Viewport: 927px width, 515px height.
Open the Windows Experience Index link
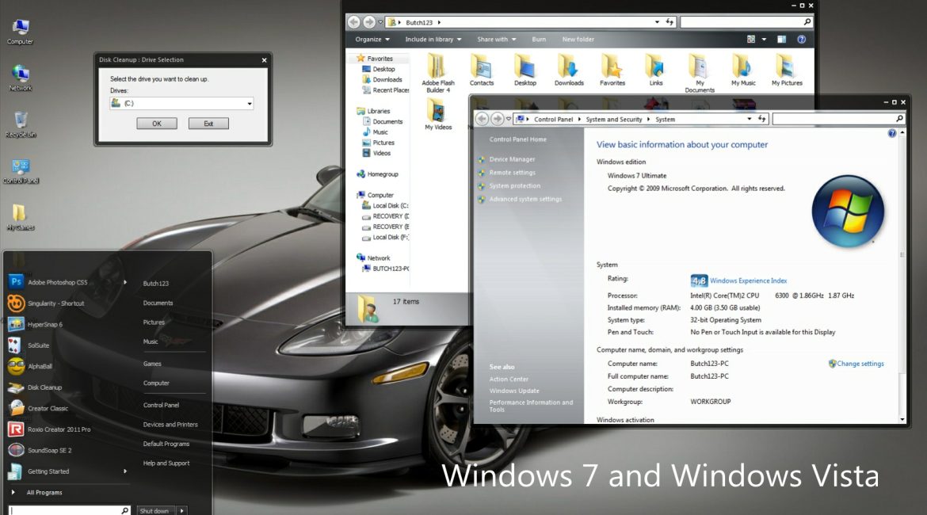[x=748, y=280]
